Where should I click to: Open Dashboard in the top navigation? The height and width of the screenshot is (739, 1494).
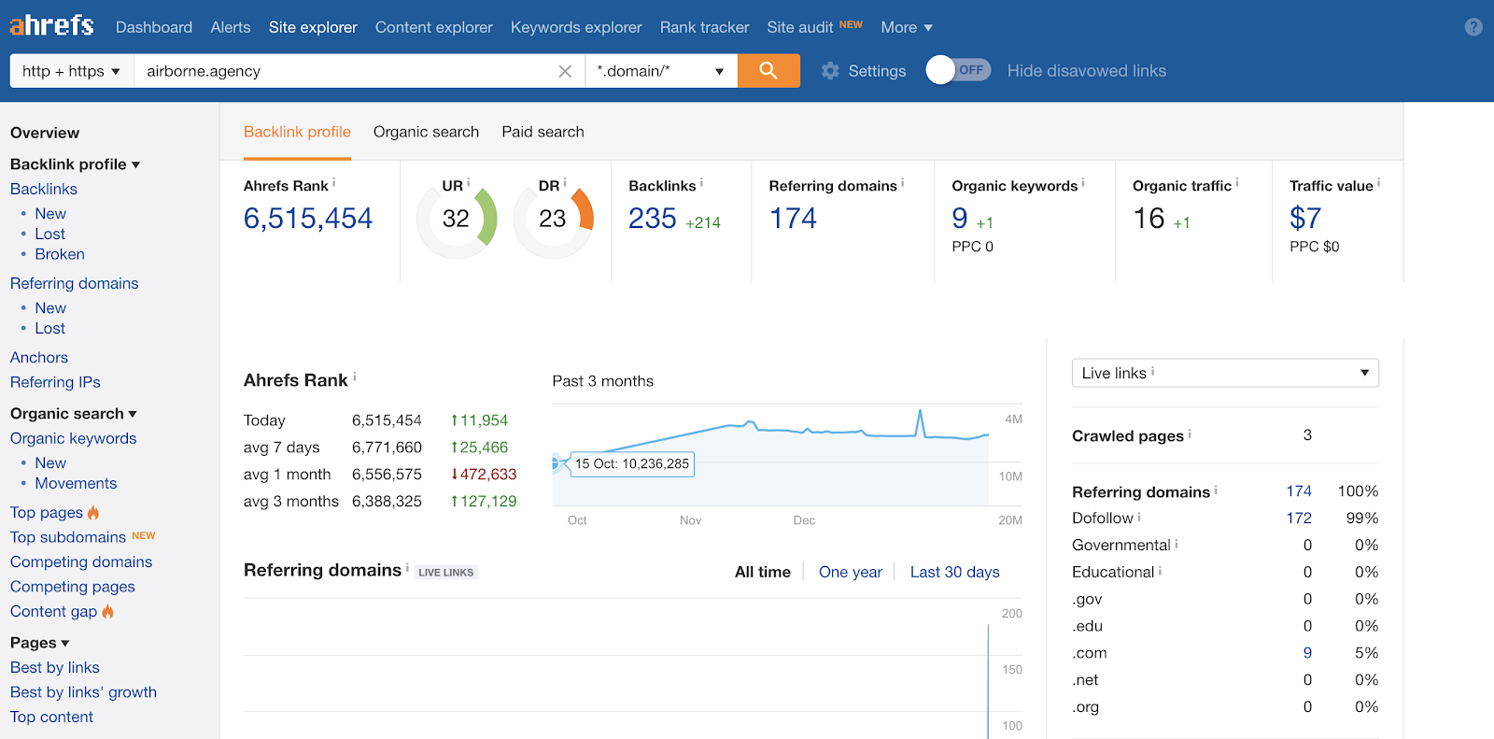click(x=154, y=27)
